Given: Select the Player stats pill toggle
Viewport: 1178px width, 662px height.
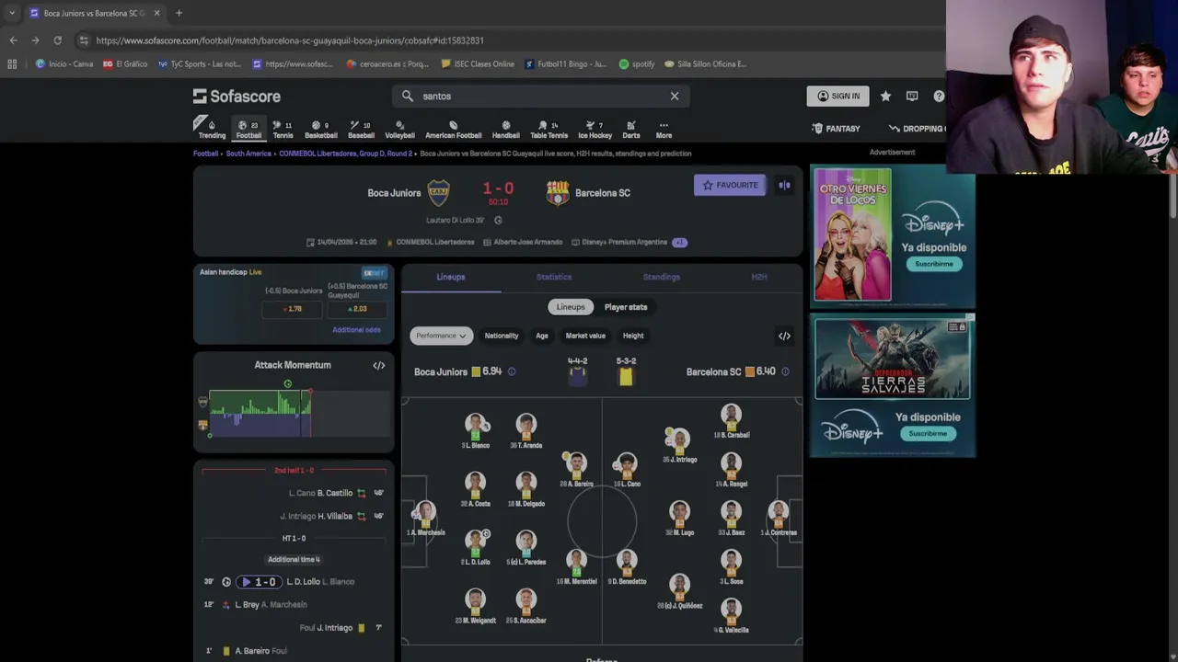Looking at the screenshot, I should click(x=626, y=307).
